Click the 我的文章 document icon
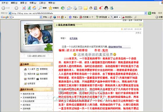Image resolution: width=163 pixels, height=112 pixels. click(x=25, y=74)
